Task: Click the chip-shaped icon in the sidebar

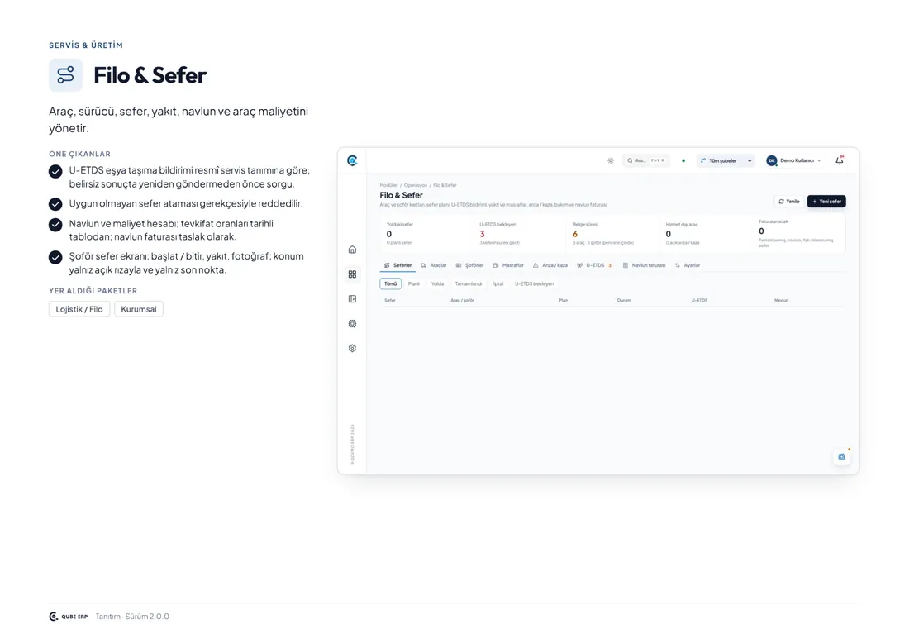Action: tap(352, 323)
